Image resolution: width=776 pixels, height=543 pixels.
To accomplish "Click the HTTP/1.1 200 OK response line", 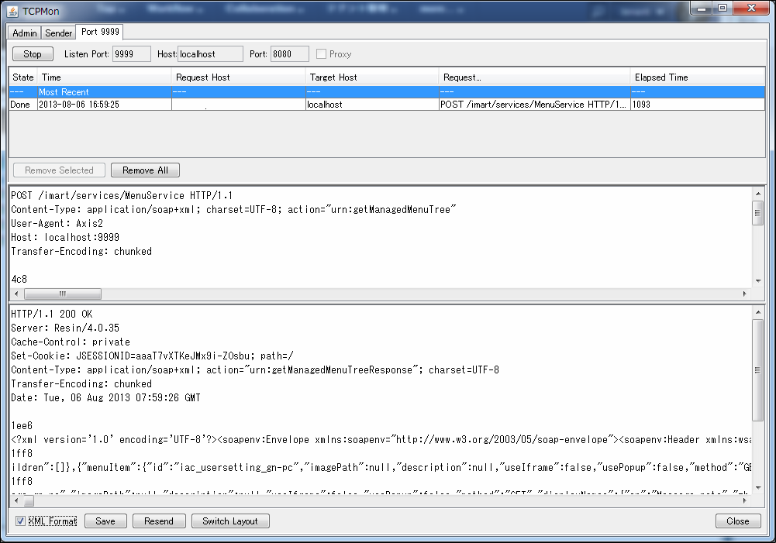I will [51, 314].
